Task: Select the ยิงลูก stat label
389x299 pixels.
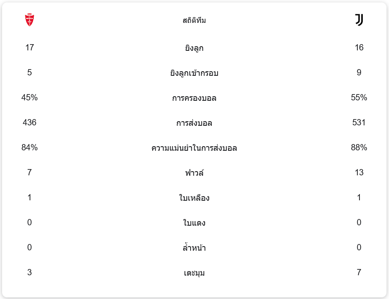Action: coord(194,48)
